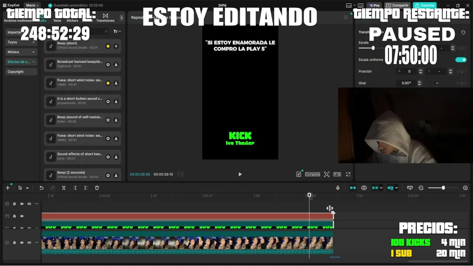This screenshot has width=473, height=266.
Task: Click the Girar rotation dial
Action: 436,83
